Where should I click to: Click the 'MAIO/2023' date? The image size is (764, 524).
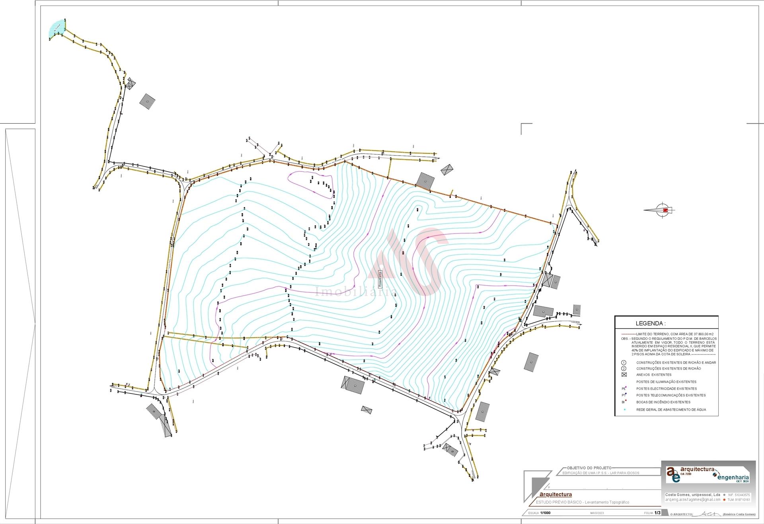click(x=597, y=513)
